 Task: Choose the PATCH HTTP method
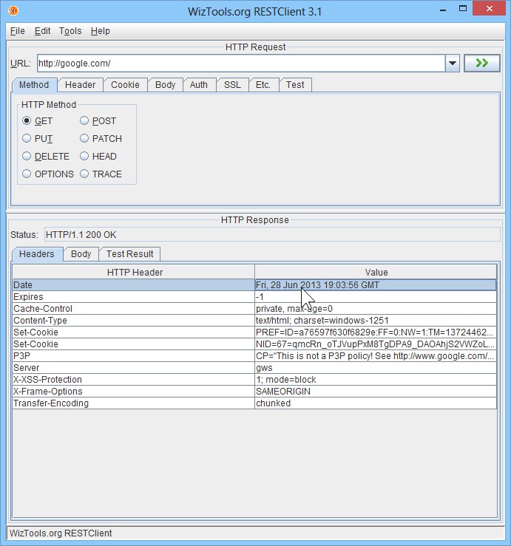[x=85, y=139]
